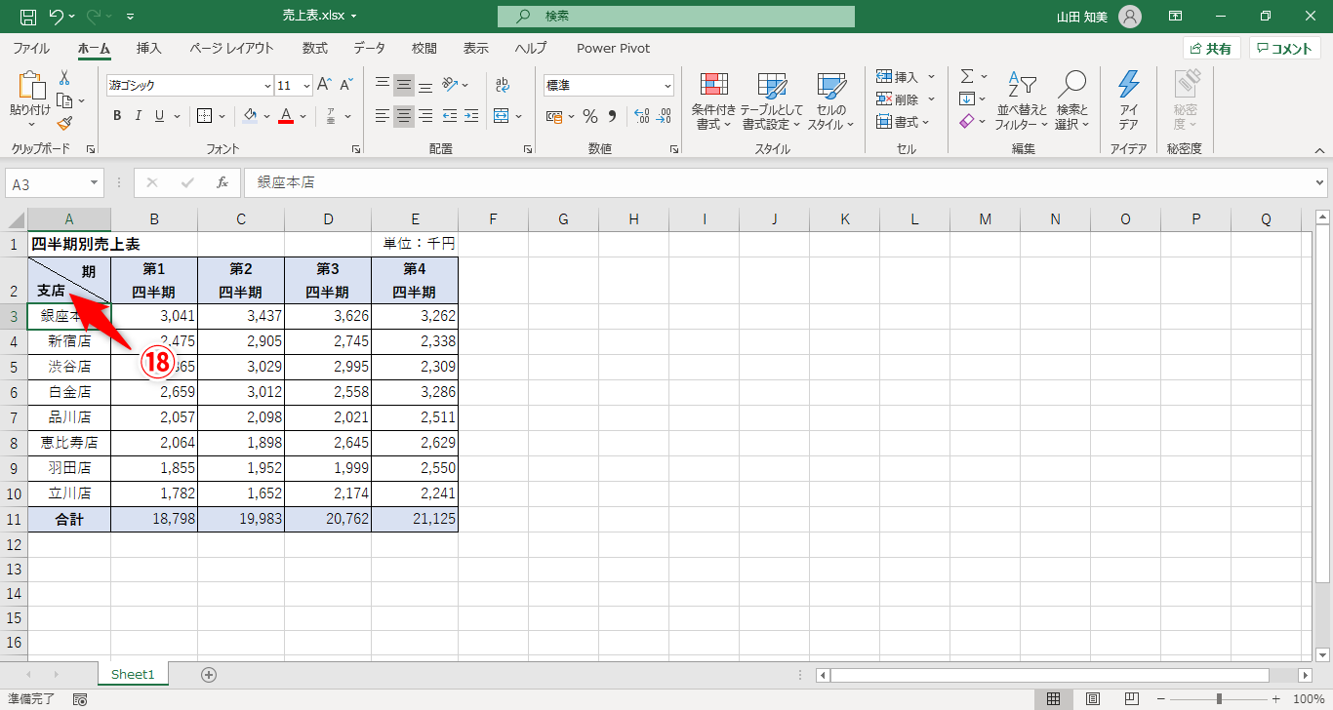This screenshot has width=1333, height=710.
Task: Click the increase decimal icon
Action: pos(641,116)
